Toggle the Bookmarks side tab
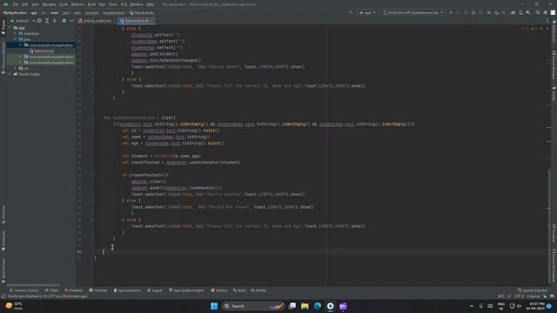557x313 pixels. click(3, 241)
